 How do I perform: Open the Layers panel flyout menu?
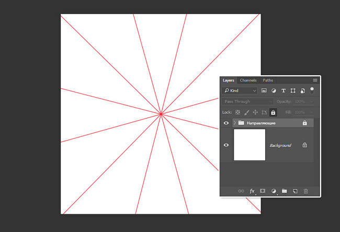[x=315, y=80]
